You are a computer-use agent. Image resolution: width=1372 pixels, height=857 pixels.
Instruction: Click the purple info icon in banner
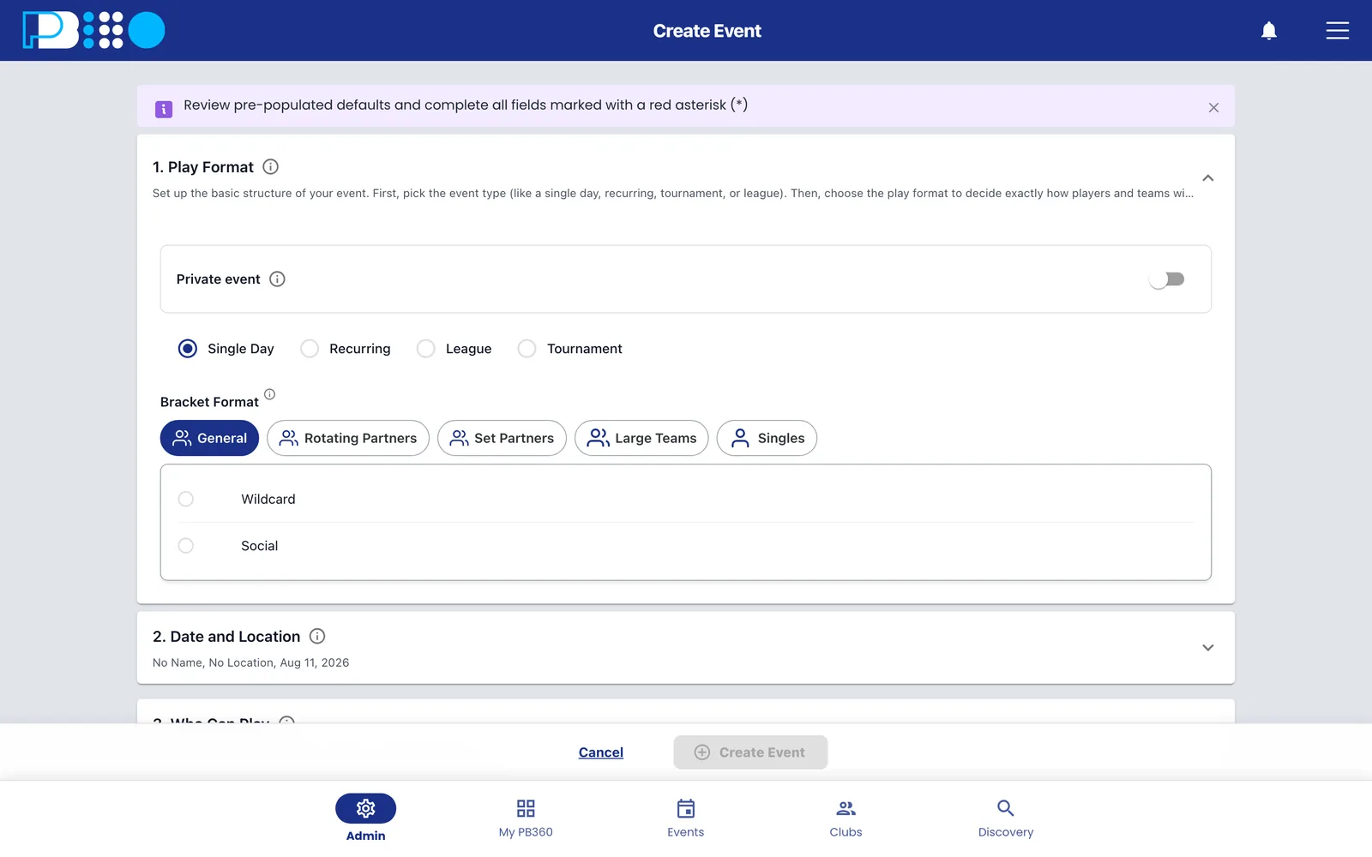[x=164, y=109]
